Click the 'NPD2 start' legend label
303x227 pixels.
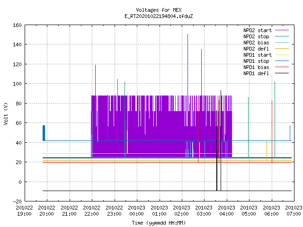(258, 30)
